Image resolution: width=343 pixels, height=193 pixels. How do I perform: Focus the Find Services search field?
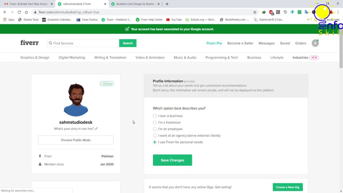click(x=83, y=43)
